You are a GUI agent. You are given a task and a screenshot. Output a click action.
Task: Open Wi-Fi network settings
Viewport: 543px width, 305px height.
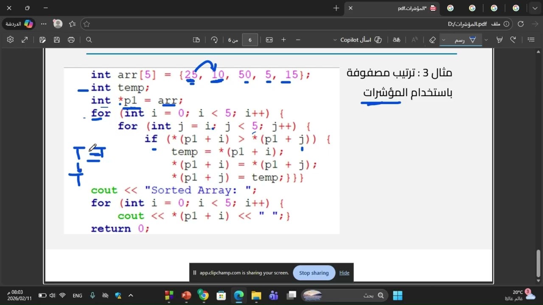pyautogui.click(x=62, y=295)
